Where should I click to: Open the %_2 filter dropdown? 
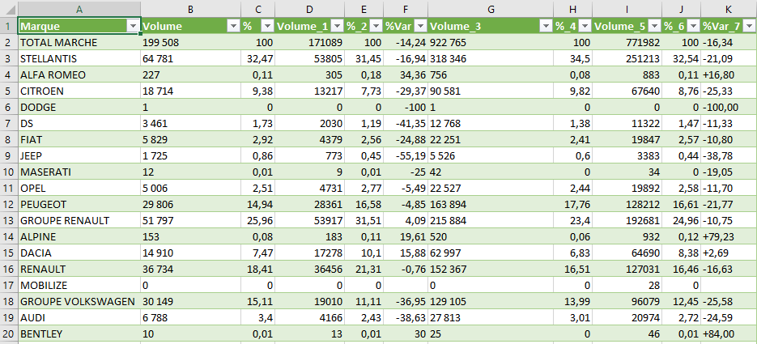(376, 27)
